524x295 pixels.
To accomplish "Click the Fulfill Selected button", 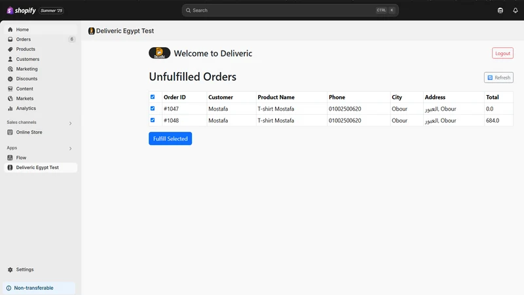I will (x=170, y=138).
